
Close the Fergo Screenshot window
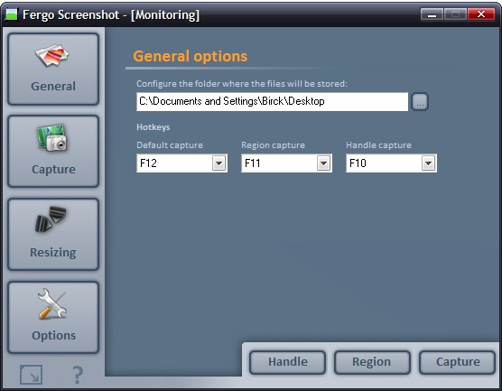tap(481, 14)
